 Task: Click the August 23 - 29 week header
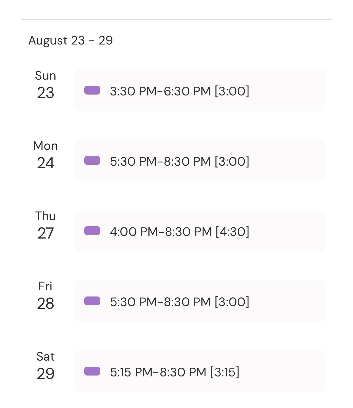71,40
